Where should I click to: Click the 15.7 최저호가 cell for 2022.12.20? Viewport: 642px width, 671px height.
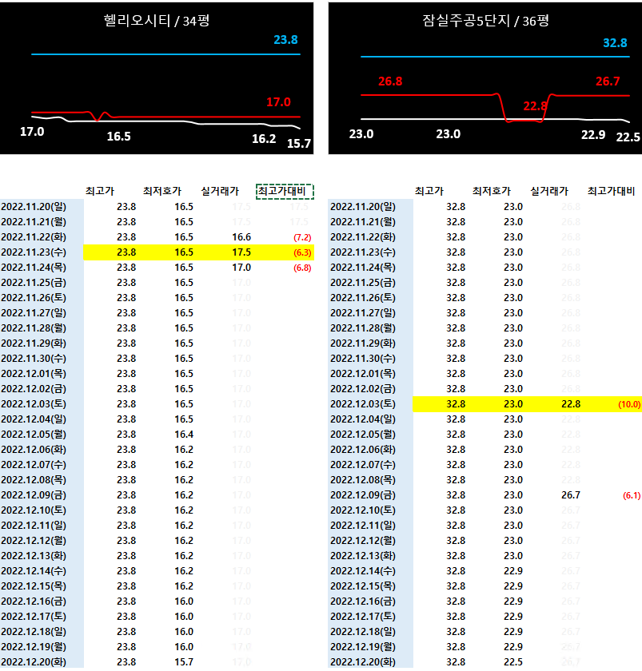(x=184, y=662)
